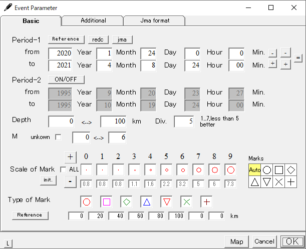Select the square shape in Marks palette

click(x=278, y=170)
